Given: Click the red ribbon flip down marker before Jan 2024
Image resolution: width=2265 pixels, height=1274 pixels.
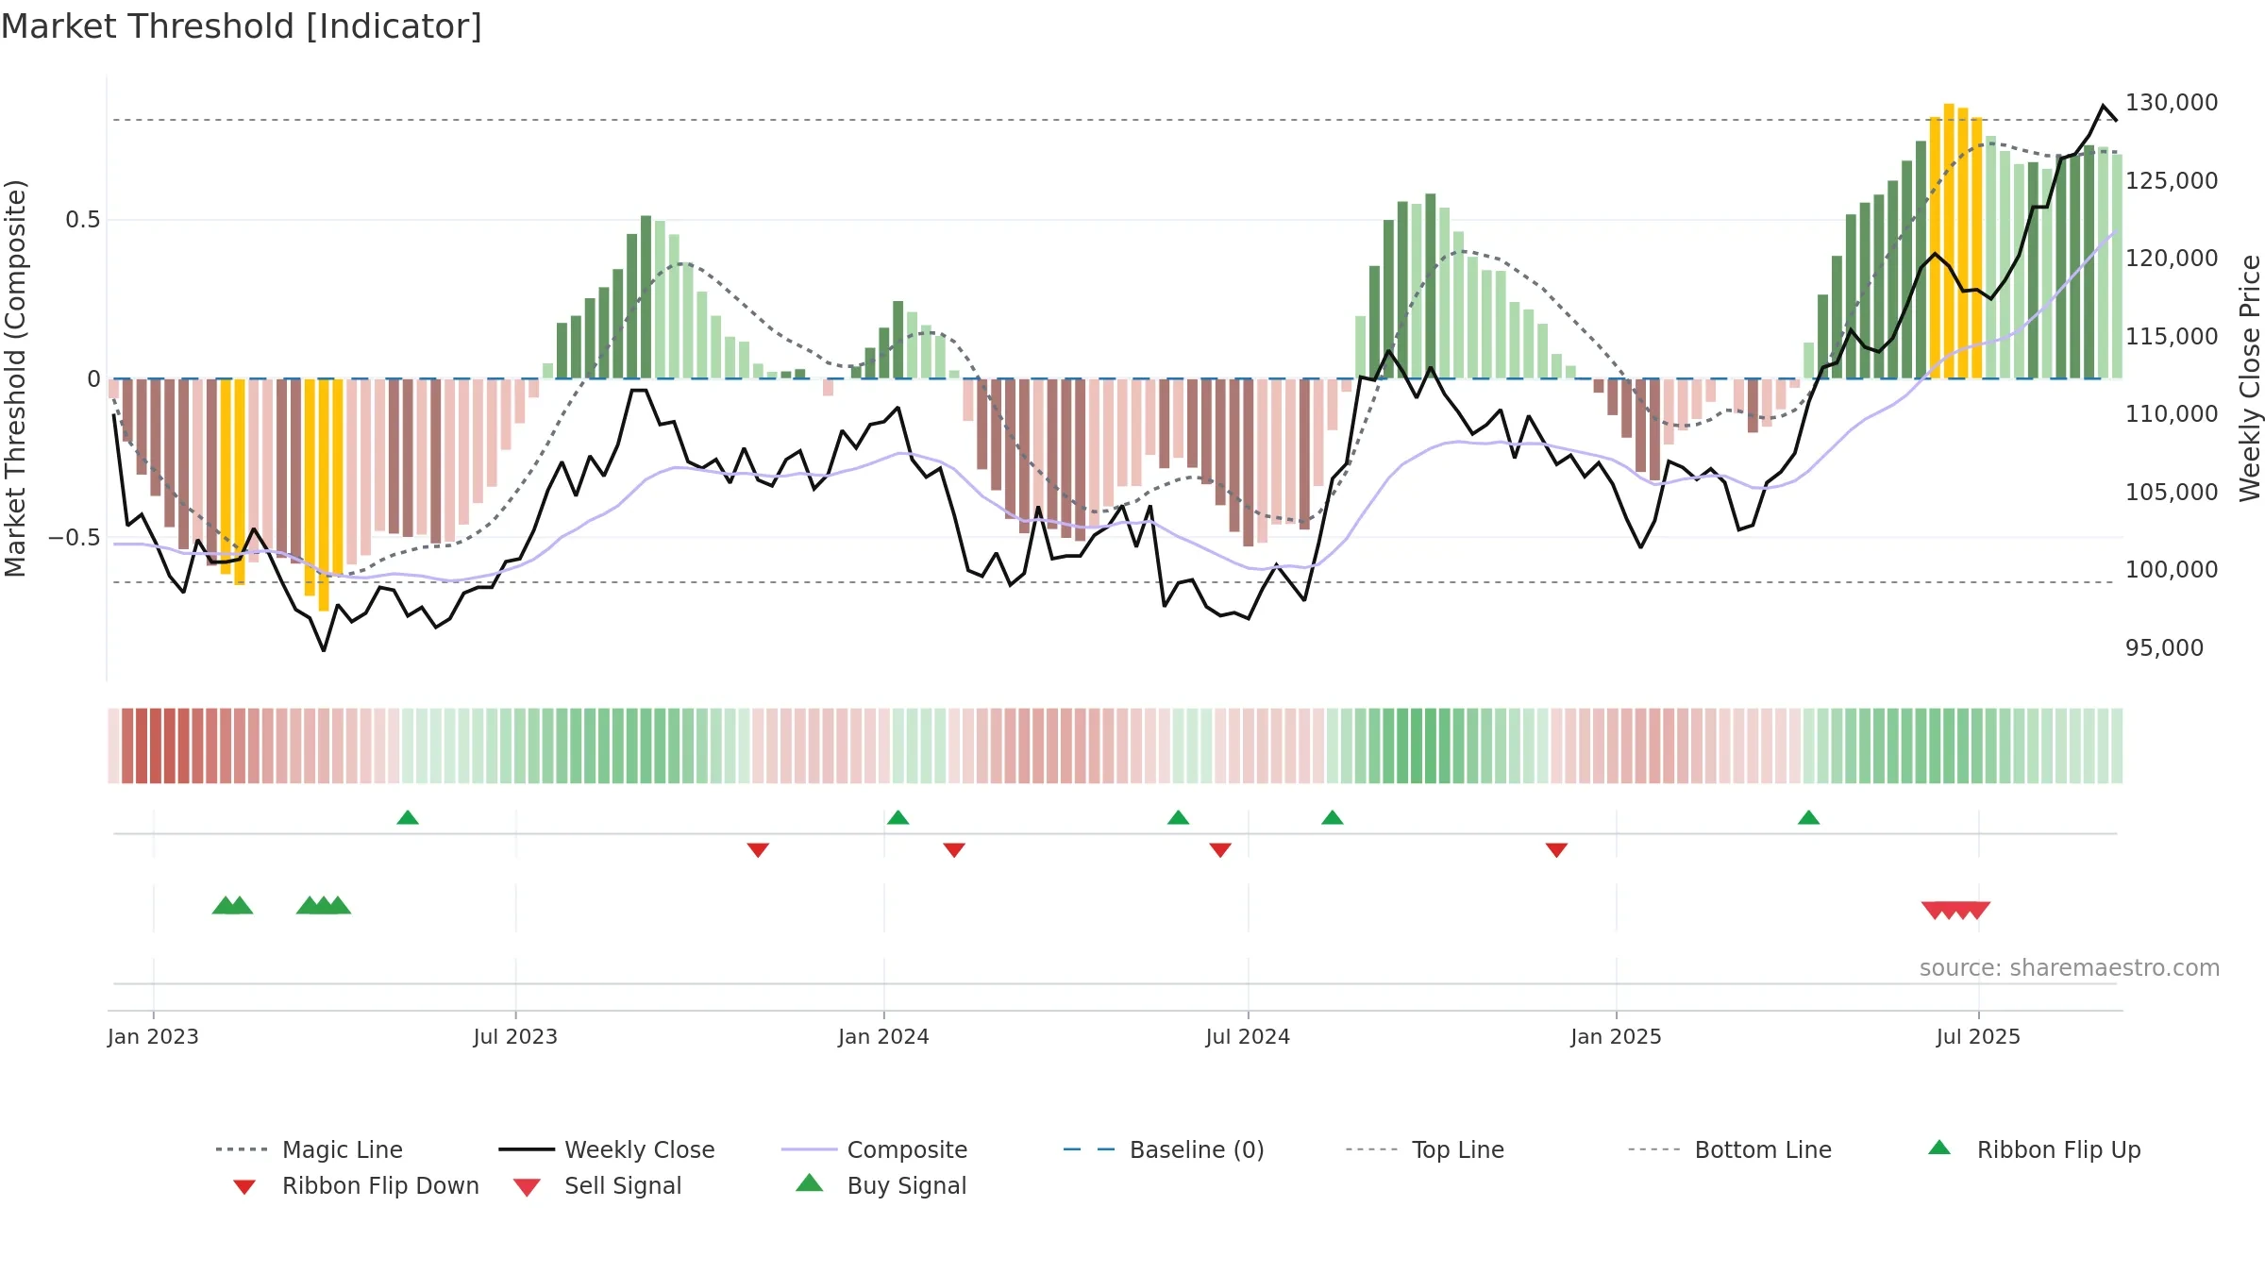Looking at the screenshot, I should (x=758, y=850).
